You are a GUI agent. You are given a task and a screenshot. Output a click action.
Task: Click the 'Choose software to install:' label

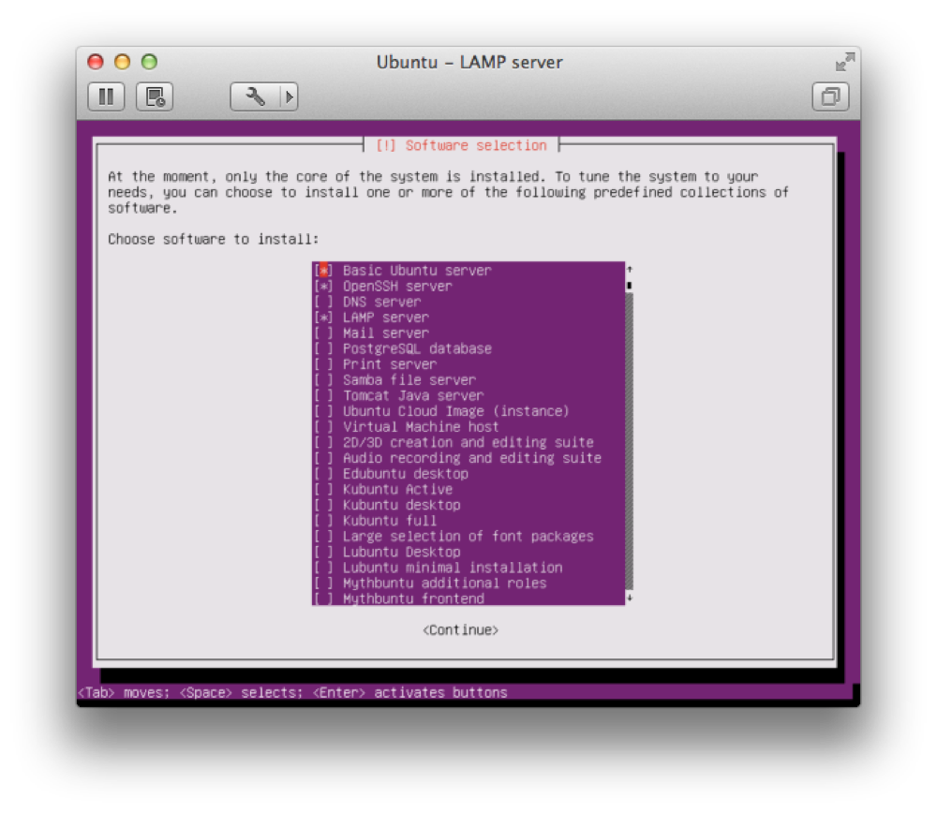(x=214, y=239)
